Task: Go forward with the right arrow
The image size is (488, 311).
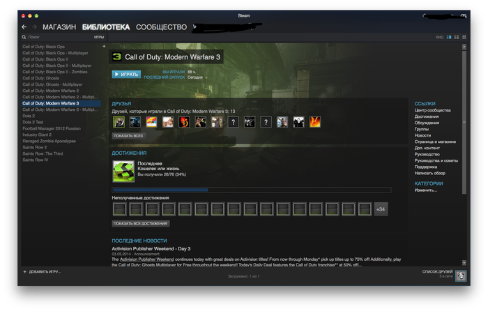Action: 34,27
